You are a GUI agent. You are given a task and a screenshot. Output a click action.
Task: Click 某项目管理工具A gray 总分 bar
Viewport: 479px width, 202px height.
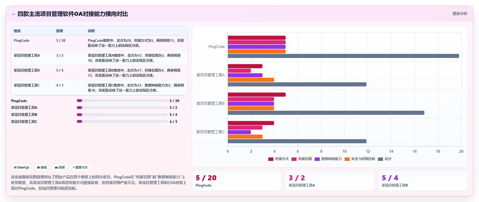coord(297,85)
